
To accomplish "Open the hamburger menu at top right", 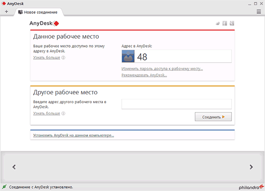I will 258,11.
